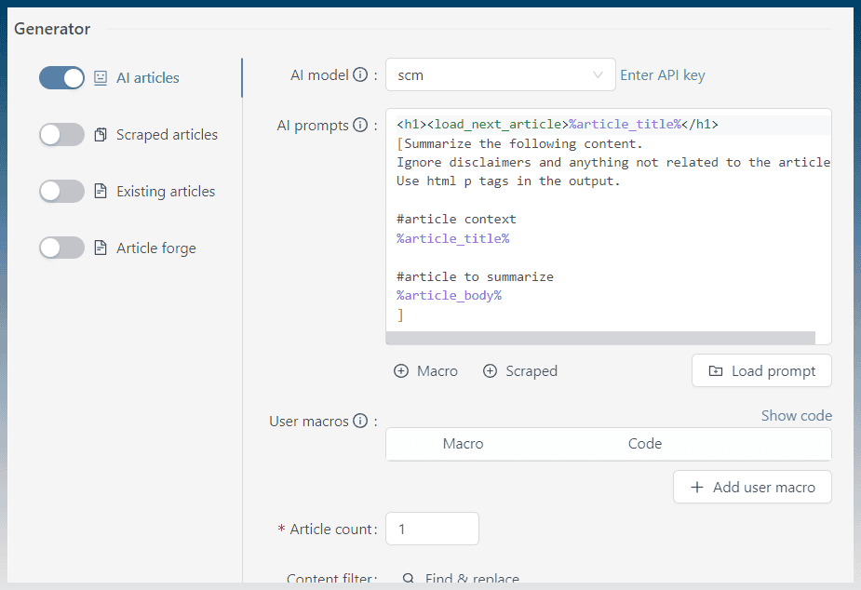The height and width of the screenshot is (590, 861).
Task: Click the Find & replace search icon
Action: click(x=409, y=578)
